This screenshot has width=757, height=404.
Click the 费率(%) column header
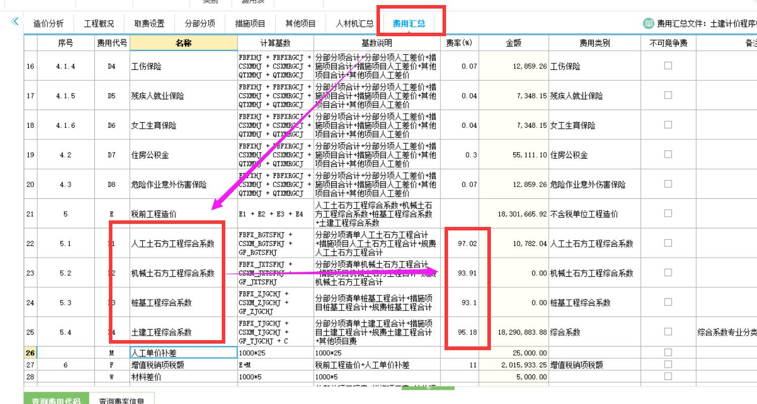(459, 43)
